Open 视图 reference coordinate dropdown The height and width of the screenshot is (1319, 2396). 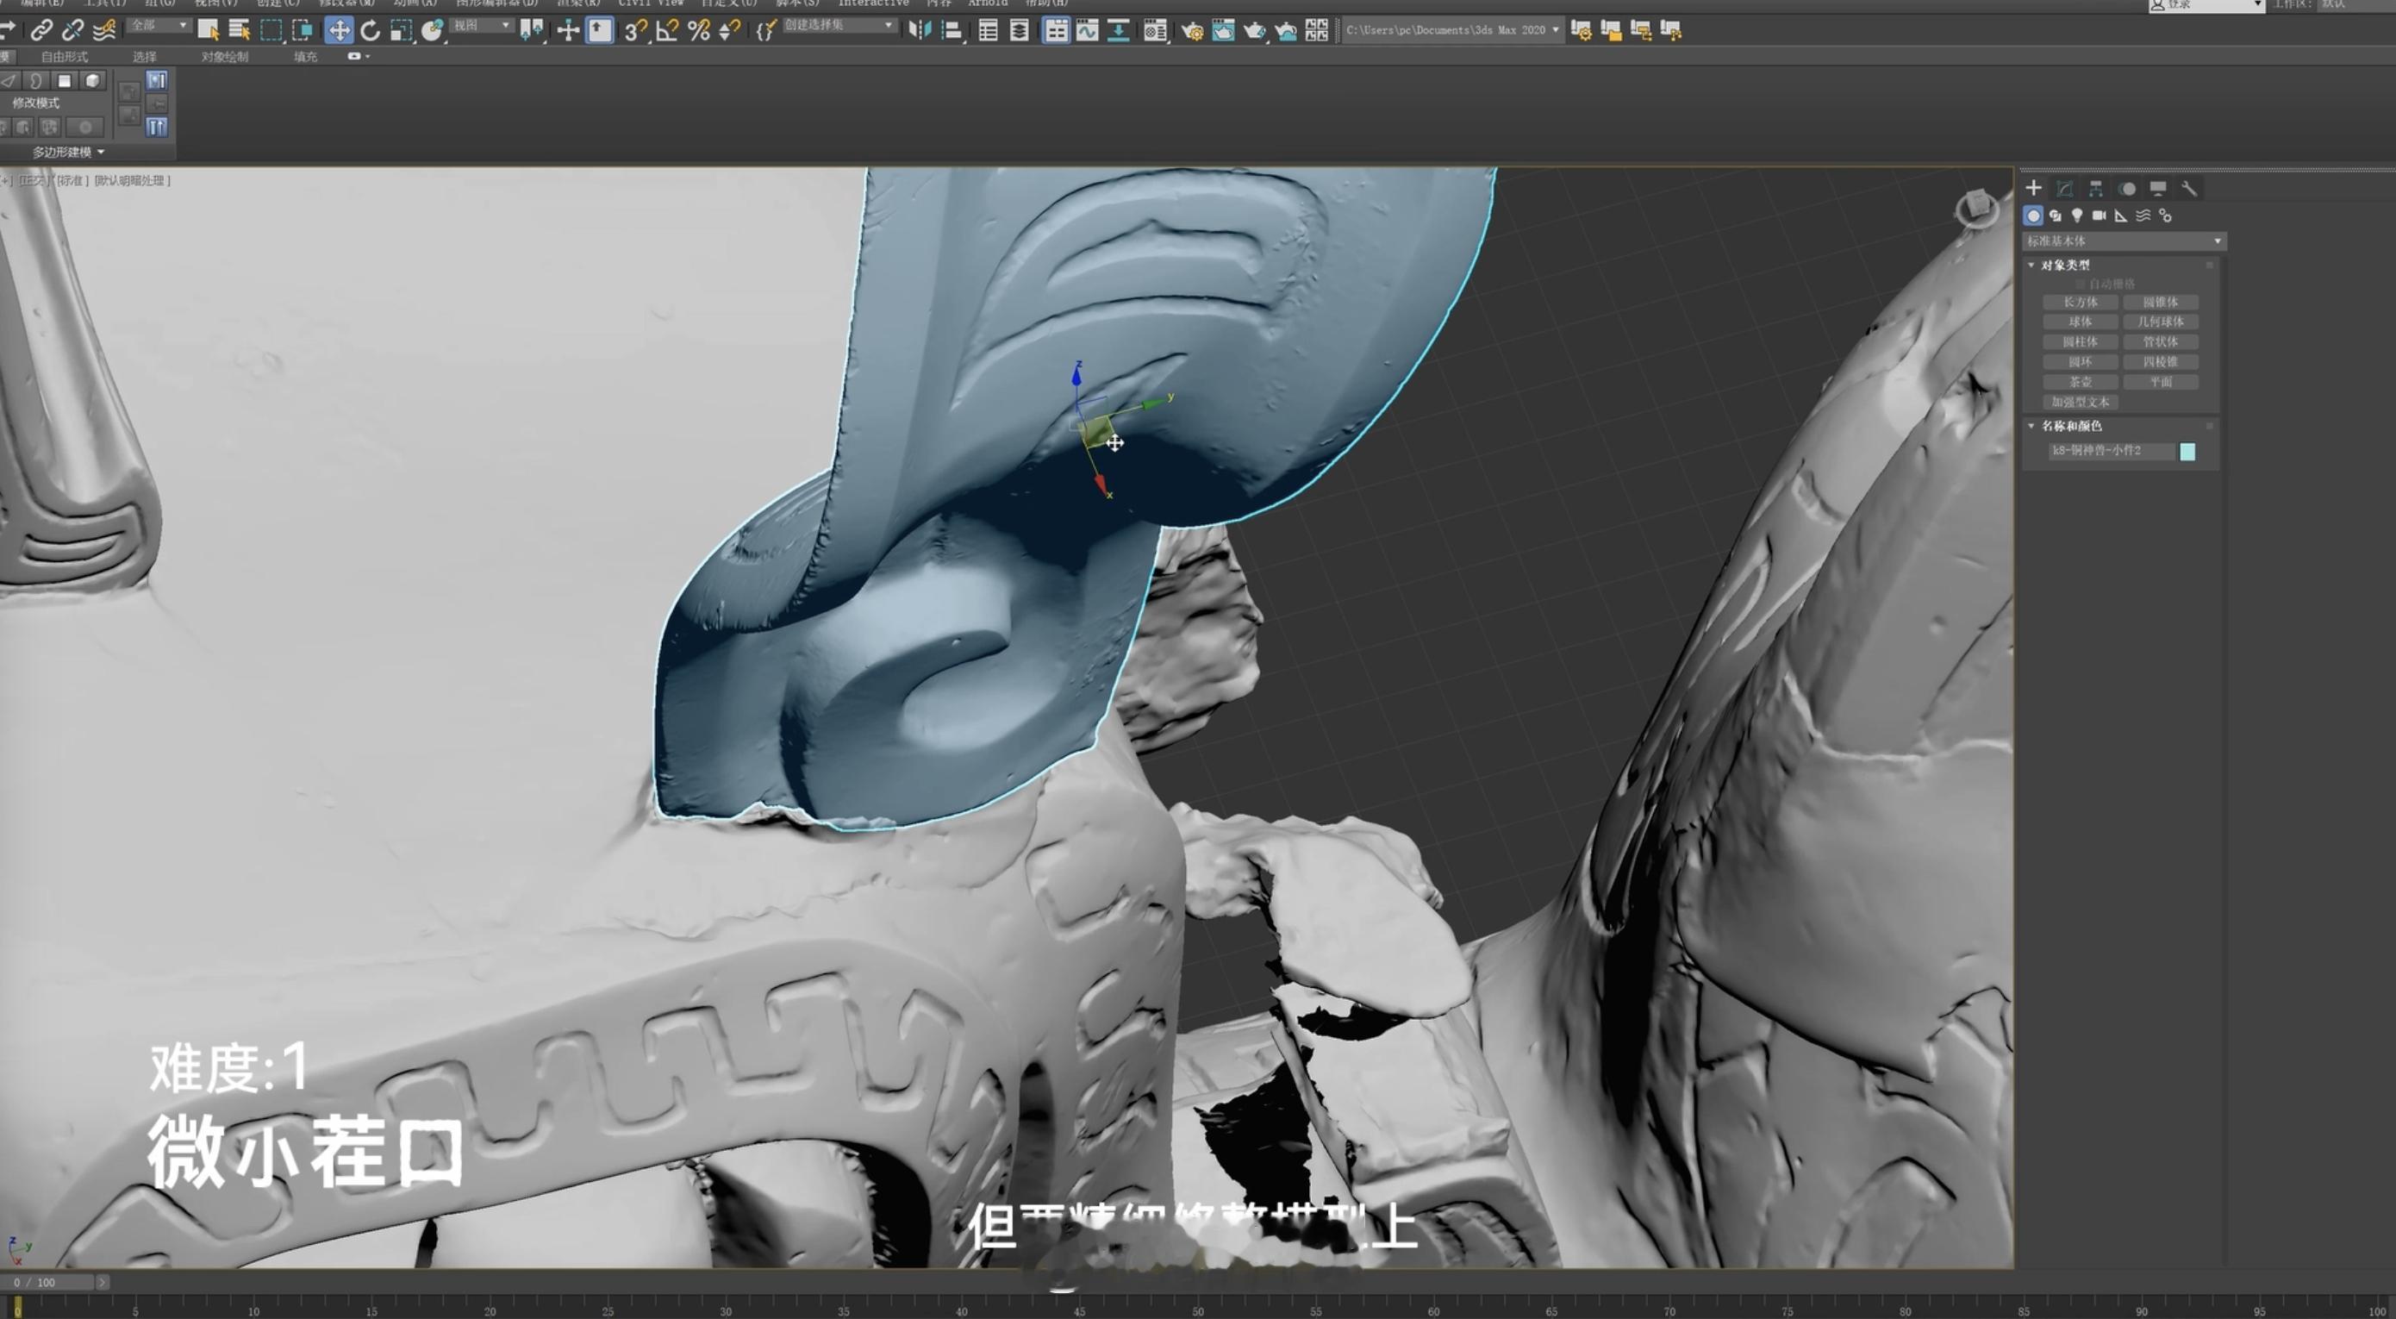(x=482, y=25)
